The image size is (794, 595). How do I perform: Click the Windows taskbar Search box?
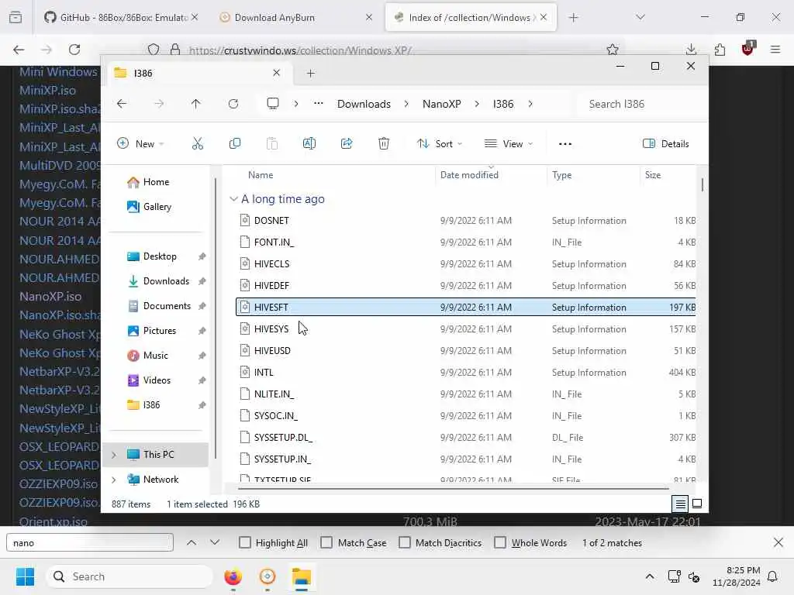pos(129,576)
